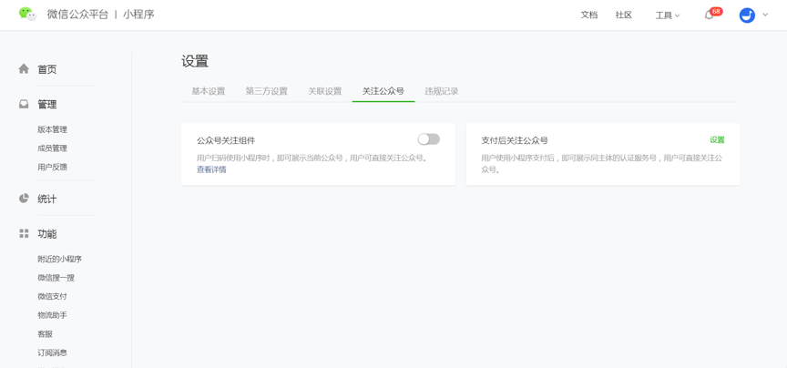Open 客服 in the sidebar
The image size is (787, 368).
point(46,334)
